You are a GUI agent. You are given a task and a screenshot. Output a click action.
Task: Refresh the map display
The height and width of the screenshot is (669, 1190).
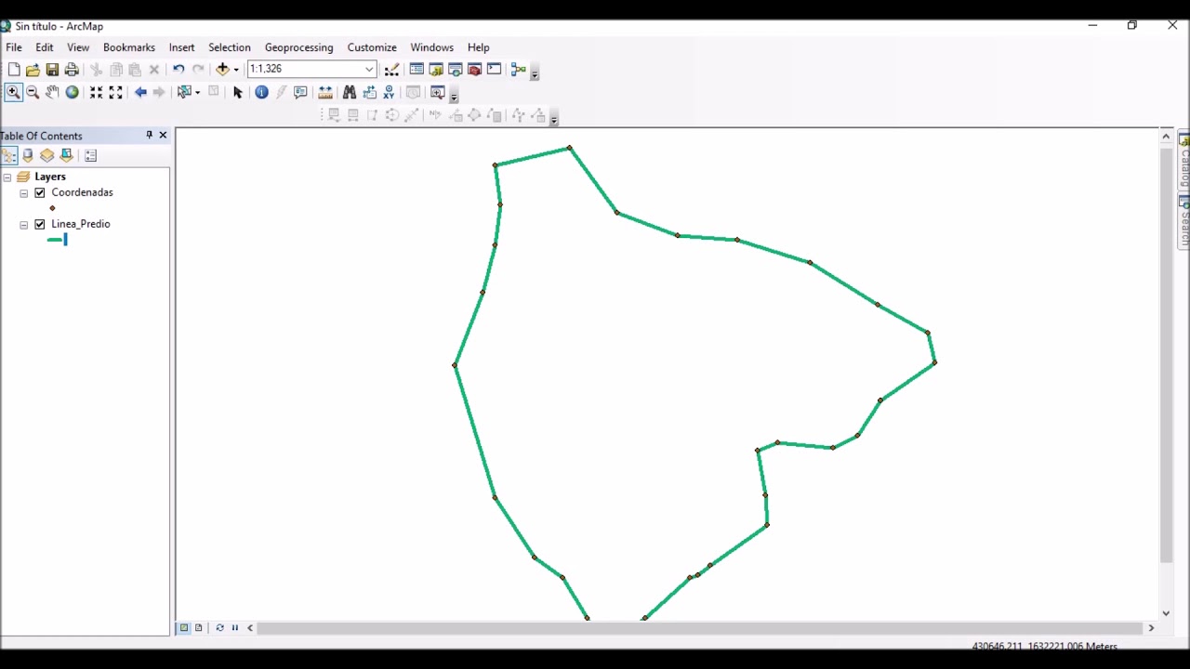click(219, 628)
